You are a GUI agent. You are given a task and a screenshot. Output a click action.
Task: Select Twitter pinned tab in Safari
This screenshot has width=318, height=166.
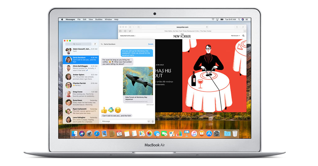click(130, 31)
